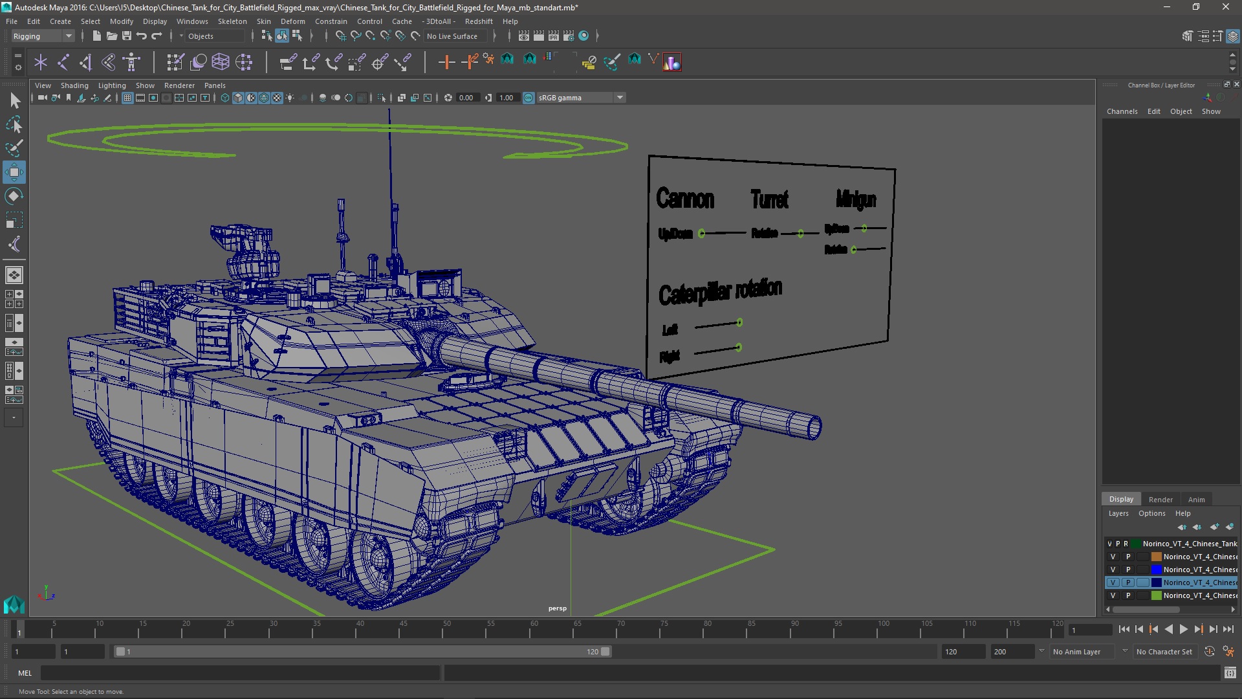
Task: Click the Set Key orange plus icon
Action: click(x=446, y=62)
